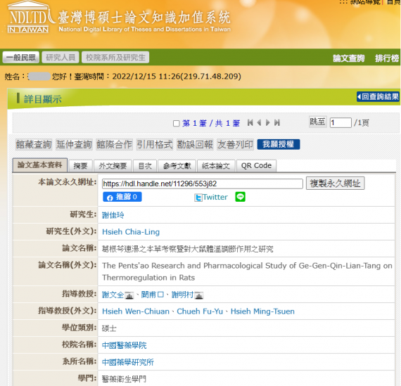Switch to the 摘要 tab
The width and height of the screenshot is (401, 386).
tap(80, 166)
